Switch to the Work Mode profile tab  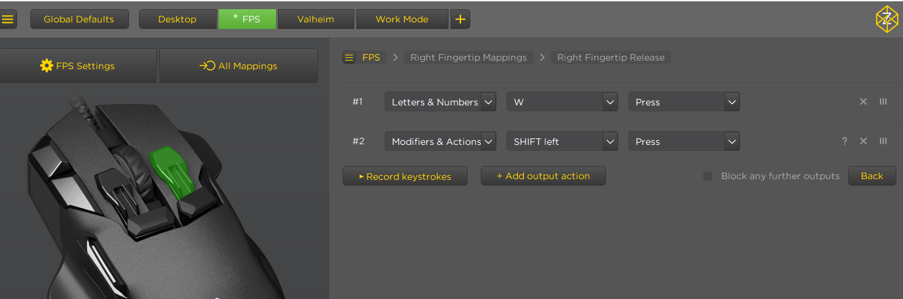402,19
